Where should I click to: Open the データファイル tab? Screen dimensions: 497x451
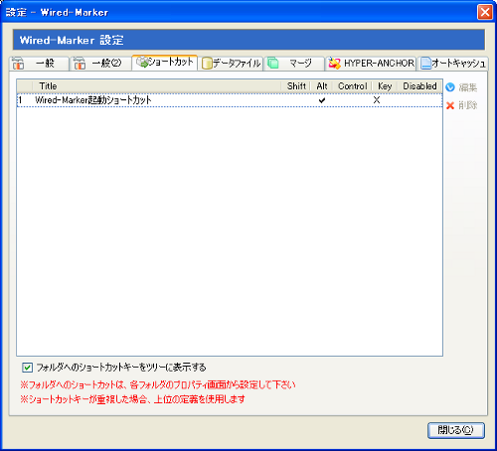(231, 64)
